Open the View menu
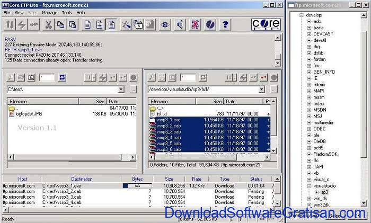The width and height of the screenshot is (371, 223). [19, 13]
